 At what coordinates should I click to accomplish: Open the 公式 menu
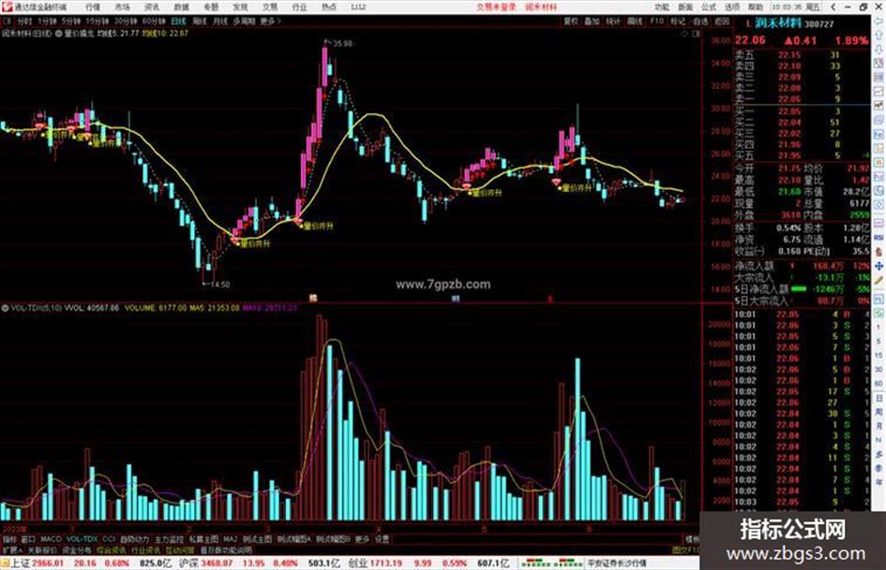709,7
